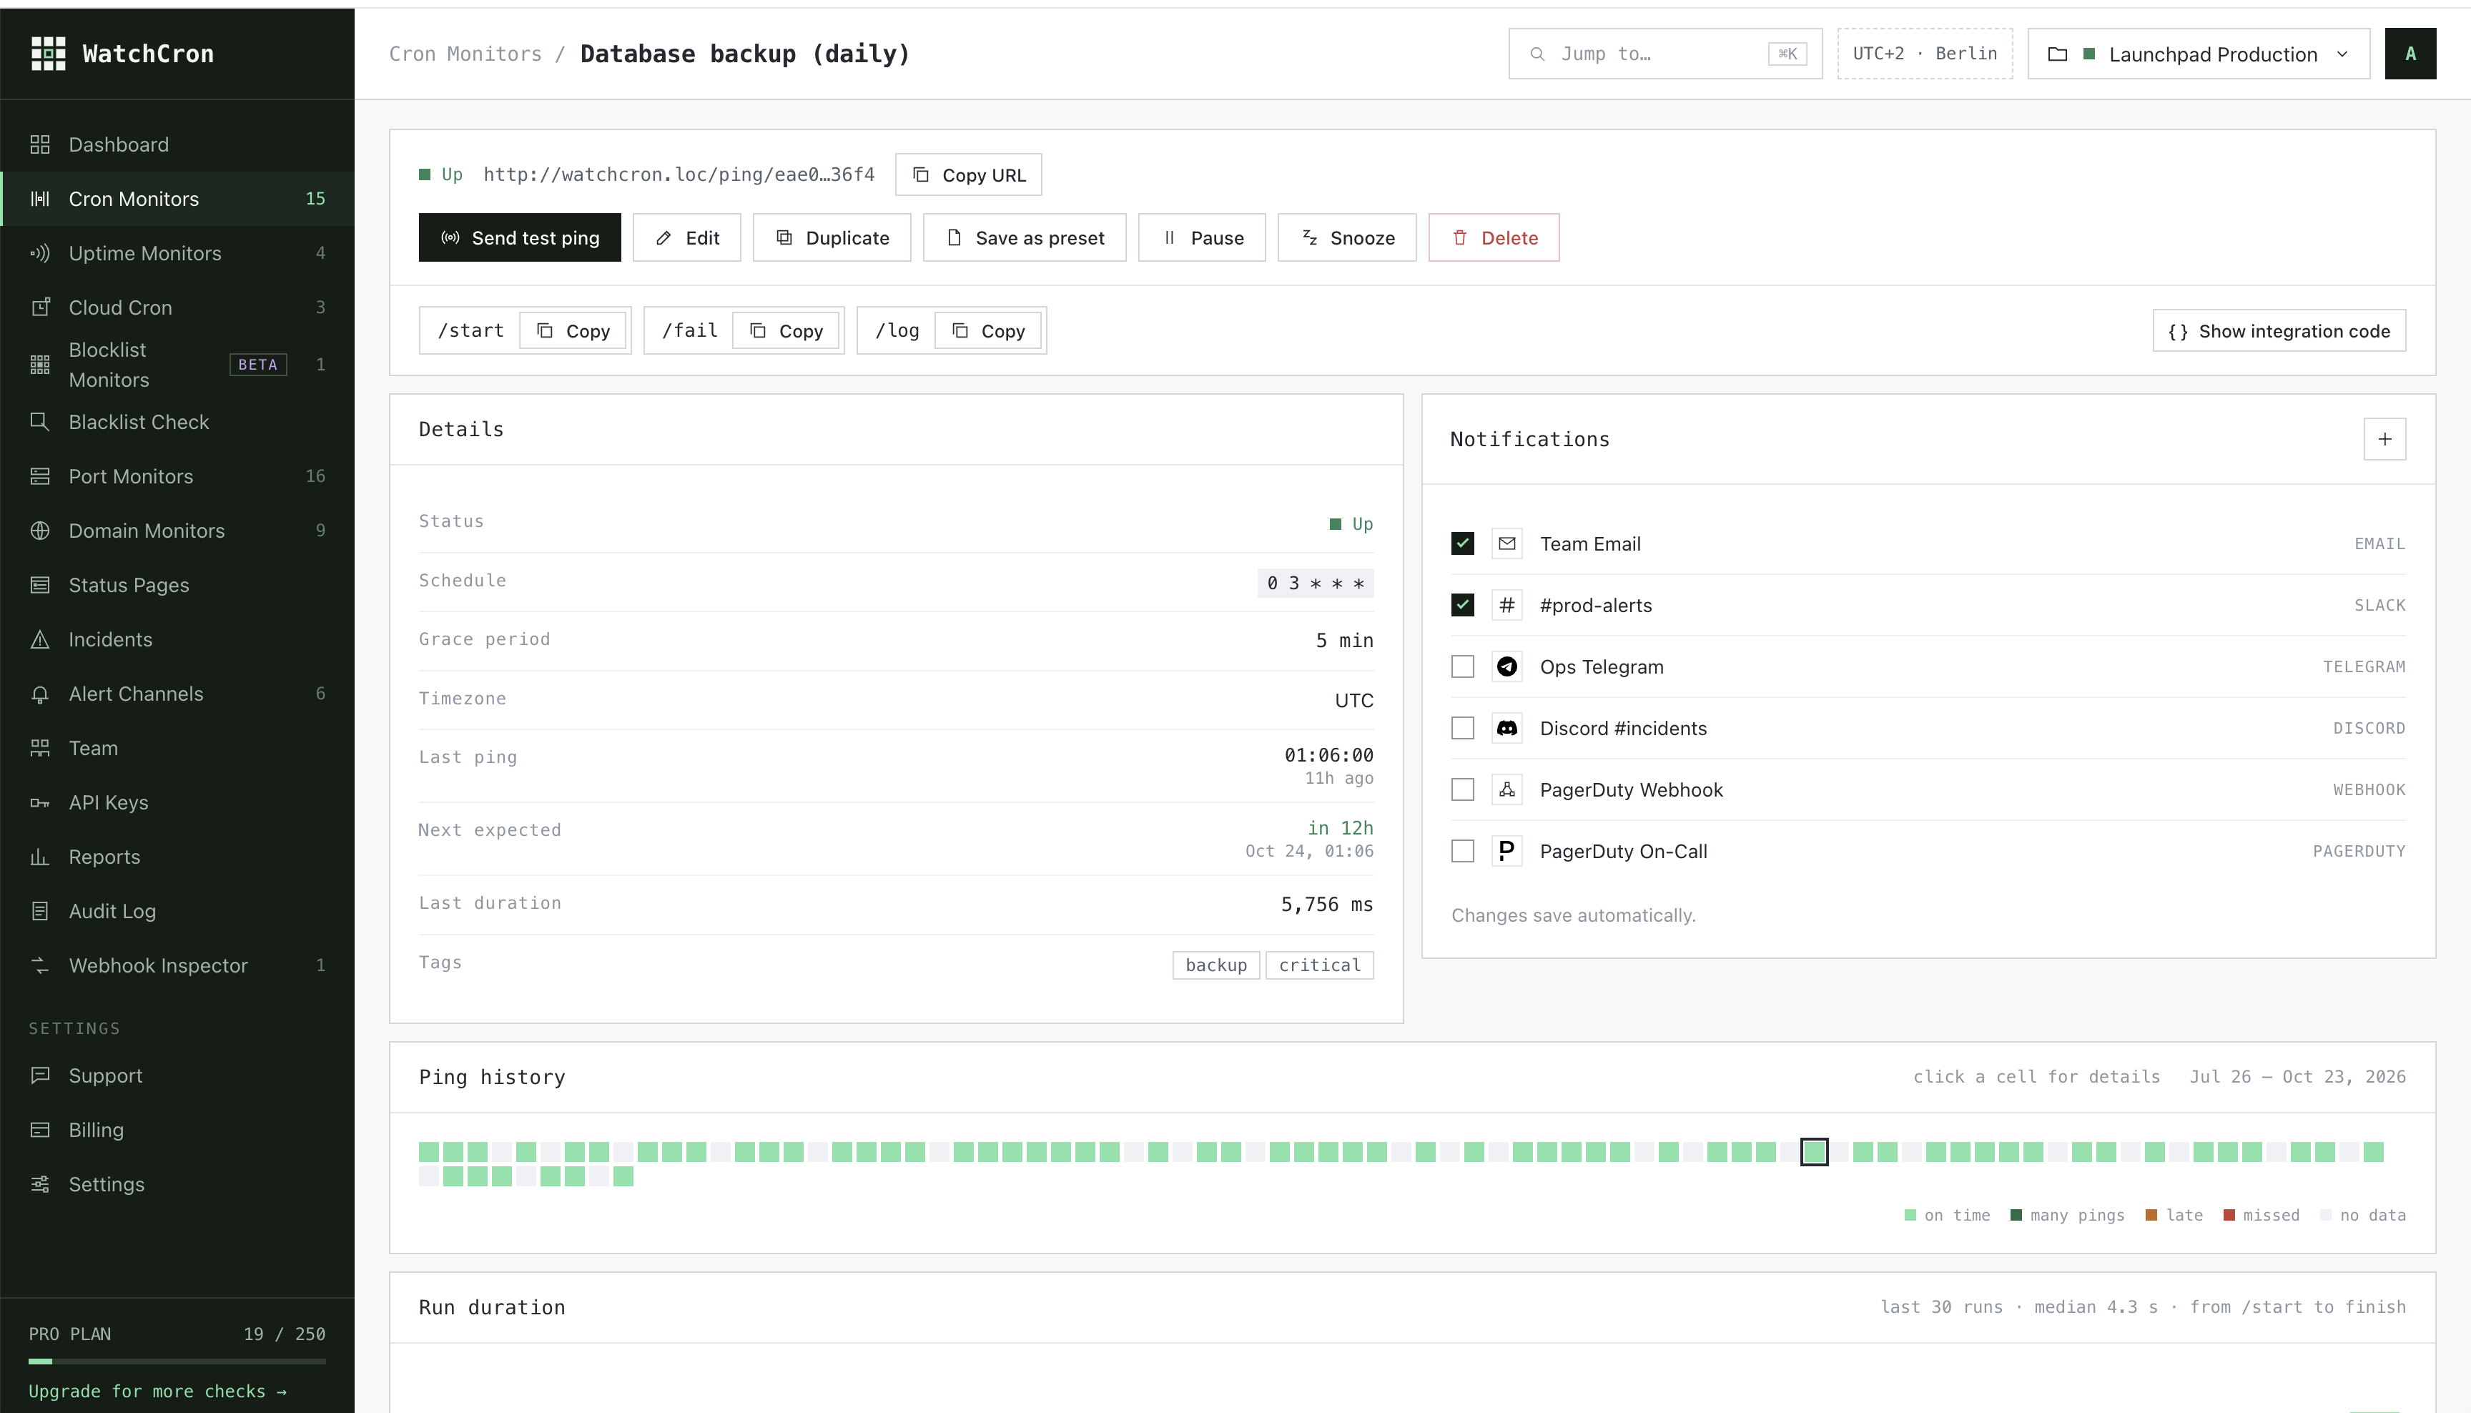Add a notification channel with the plus icon
The height and width of the screenshot is (1413, 2471).
pyautogui.click(x=2384, y=440)
